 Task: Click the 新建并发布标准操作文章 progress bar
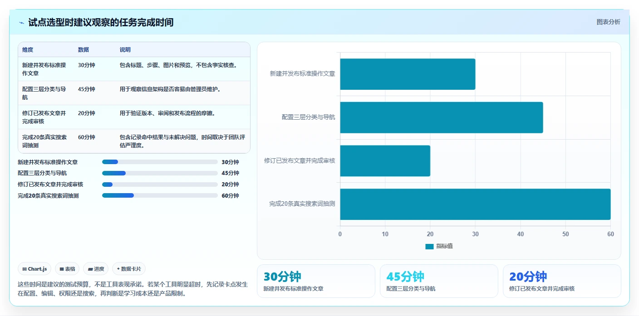(x=160, y=162)
